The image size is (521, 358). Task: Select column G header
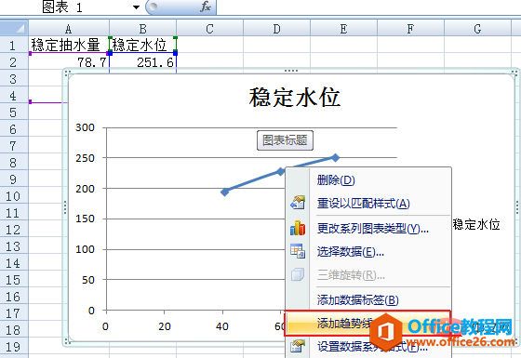[477, 29]
